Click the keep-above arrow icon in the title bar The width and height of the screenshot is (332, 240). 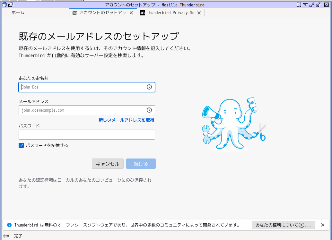coord(305,5)
